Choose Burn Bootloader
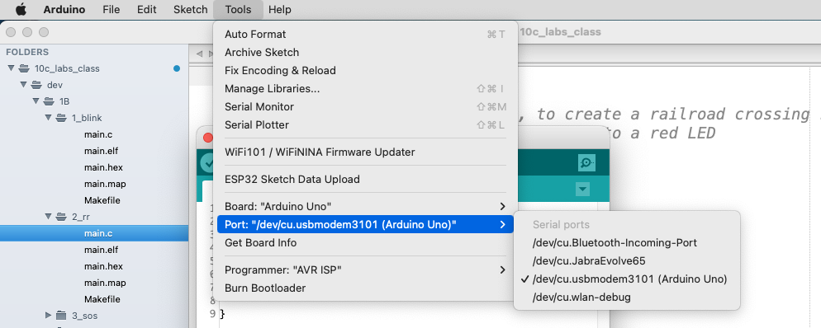Screen dimensions: 821x328 click(x=365, y=288)
